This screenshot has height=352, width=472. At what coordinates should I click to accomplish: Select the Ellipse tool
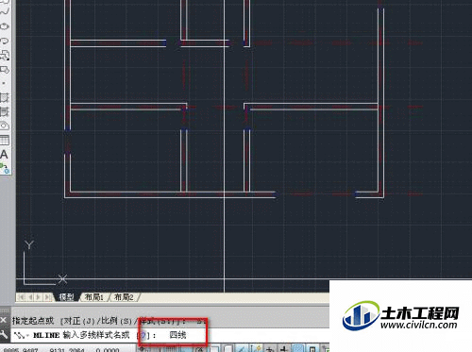(5, 26)
